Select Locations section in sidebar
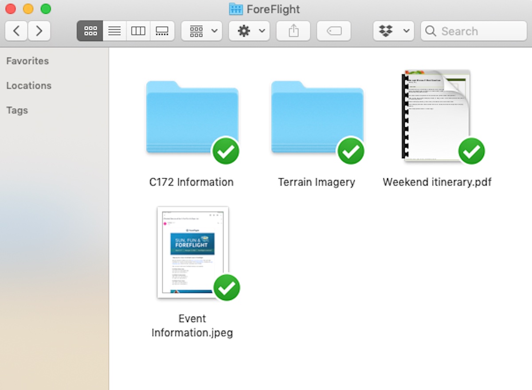Screen dimensions: 532x390 29,86
